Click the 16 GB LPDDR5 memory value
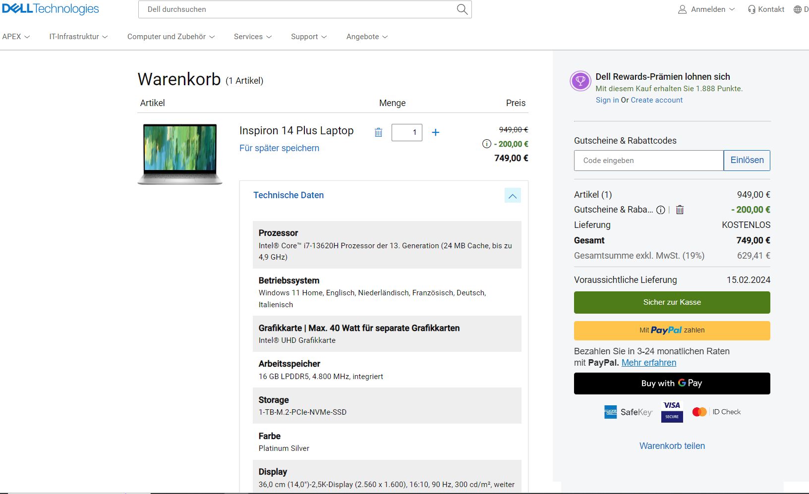This screenshot has height=494, width=809. point(321,377)
